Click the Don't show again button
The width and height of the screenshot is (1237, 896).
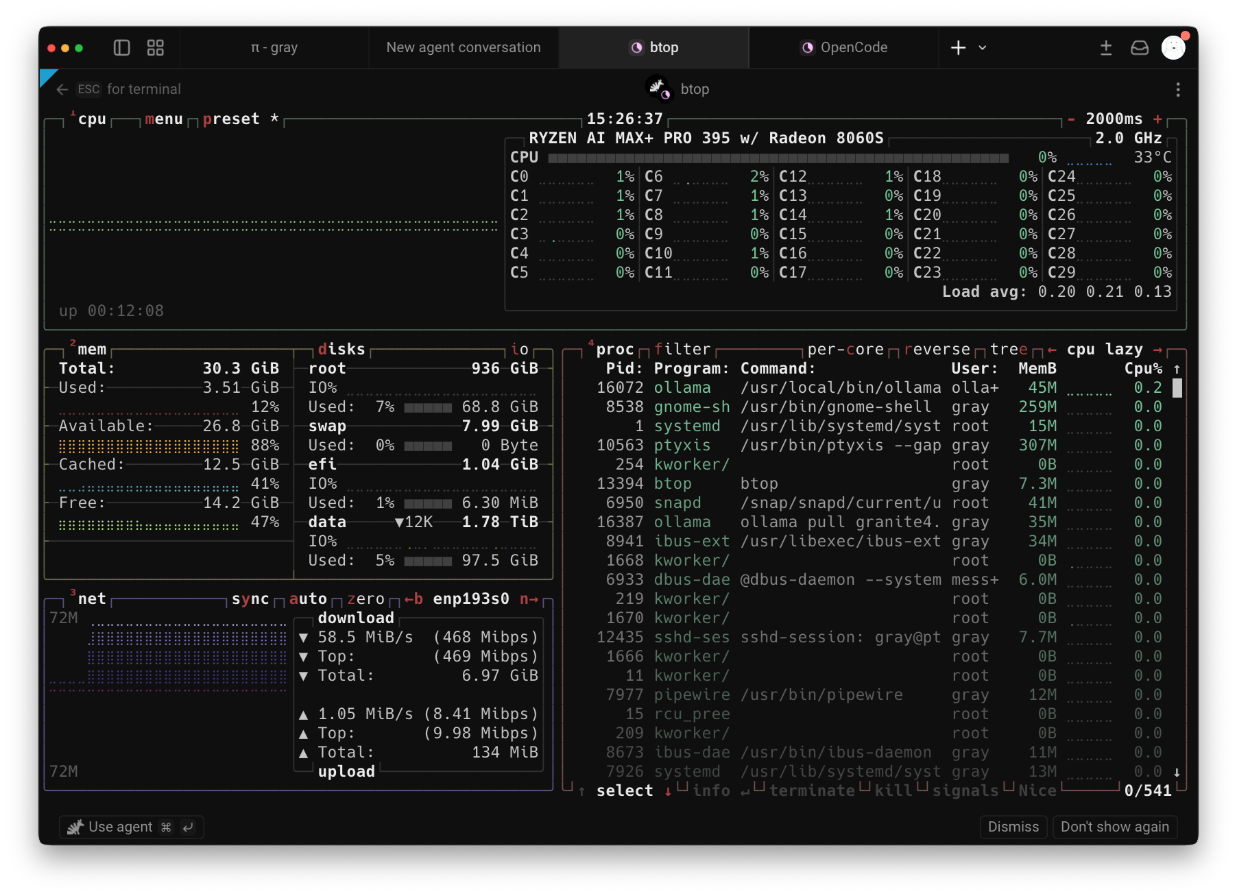coord(1115,827)
